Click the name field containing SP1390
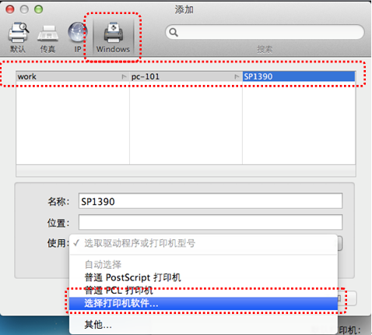The image size is (372, 335). [210, 201]
